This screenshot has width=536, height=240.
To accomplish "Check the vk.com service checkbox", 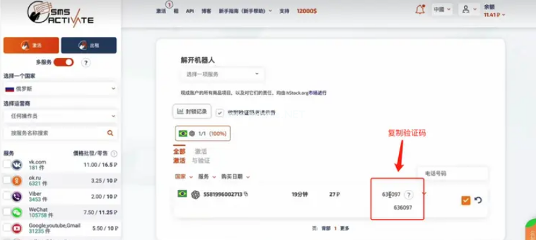I will click(7, 164).
